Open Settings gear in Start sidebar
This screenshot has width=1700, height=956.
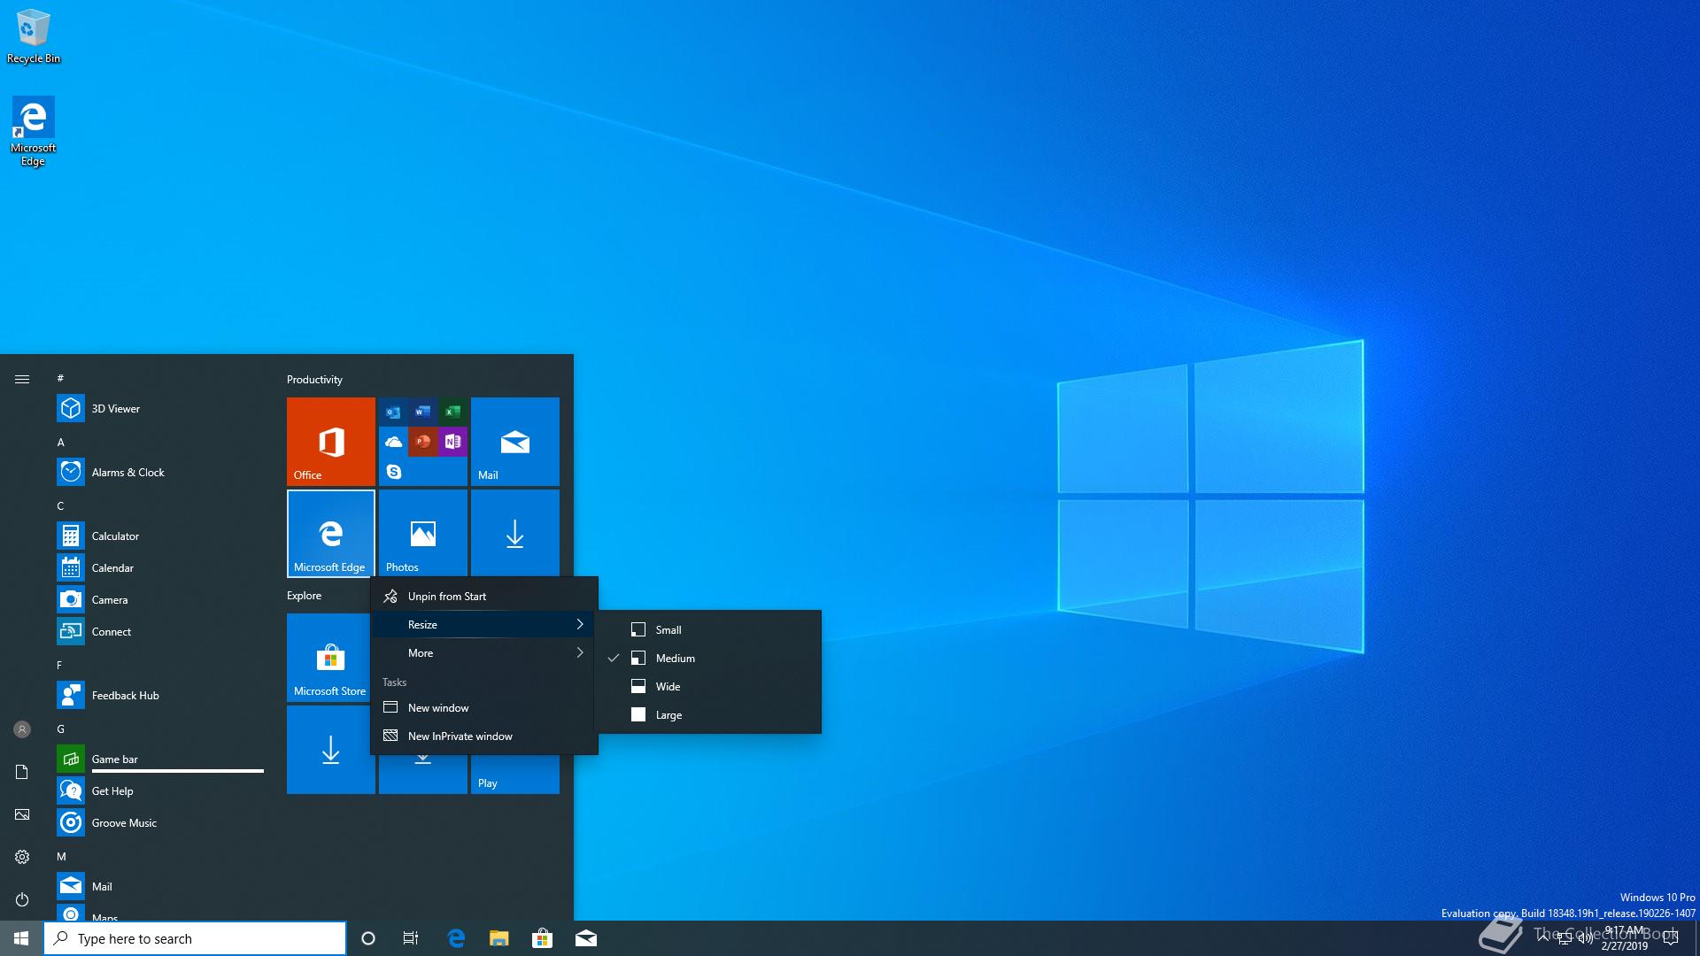(x=22, y=857)
